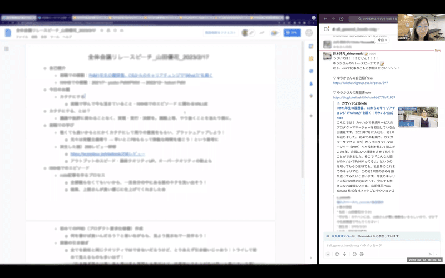The image size is (445, 278).
Task: Expand the 今日 date dropdown
Action: (x=382, y=40)
